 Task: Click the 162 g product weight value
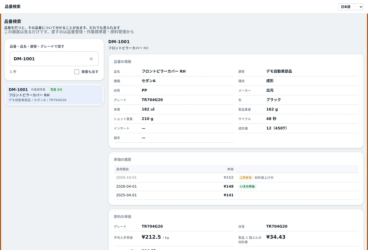tap(272, 109)
